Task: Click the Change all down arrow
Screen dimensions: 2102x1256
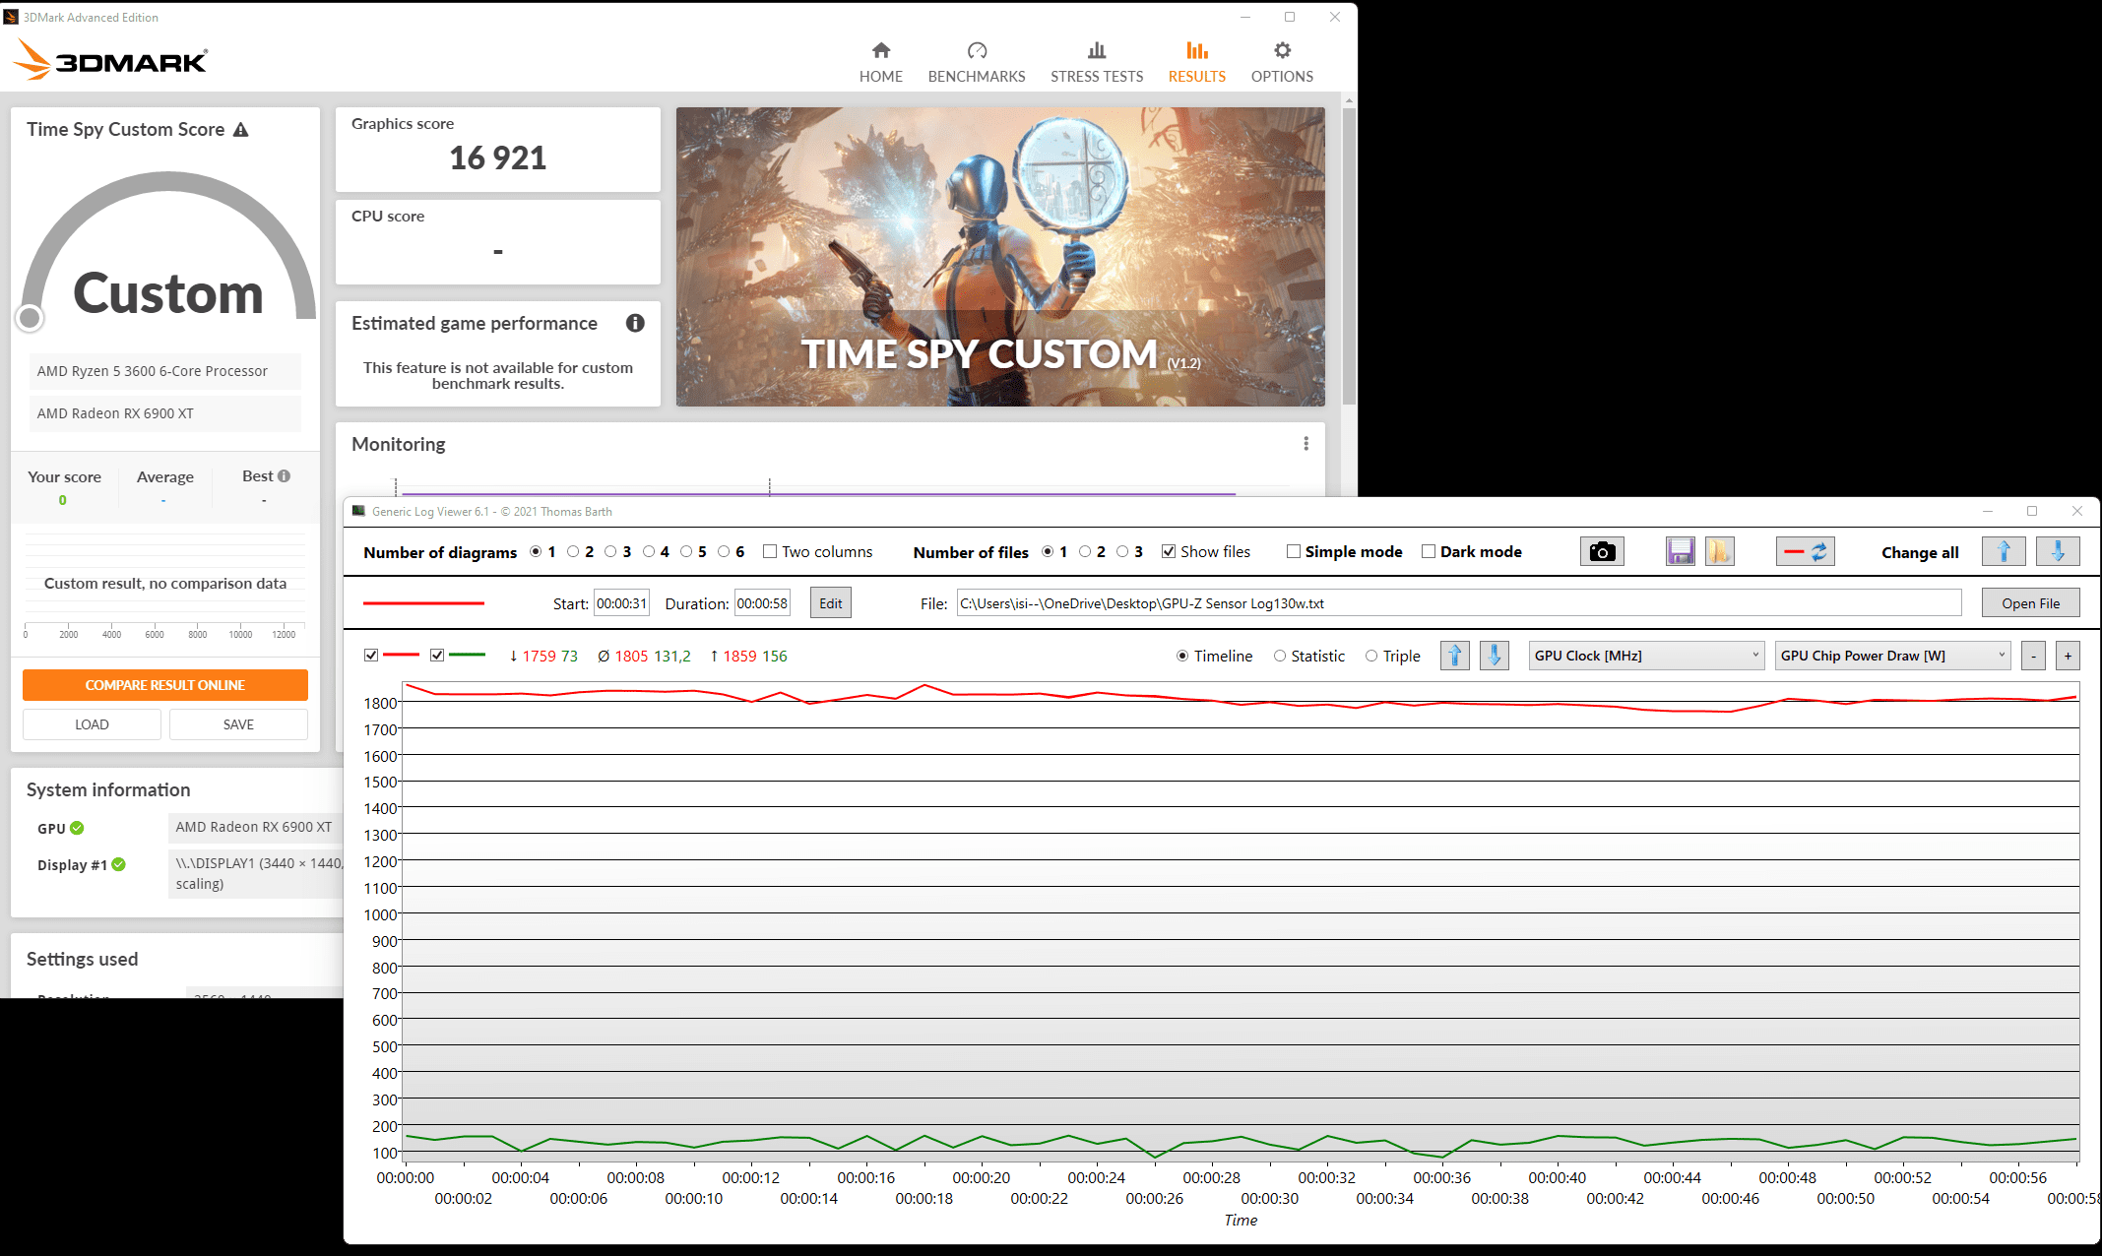Action: tap(2058, 551)
